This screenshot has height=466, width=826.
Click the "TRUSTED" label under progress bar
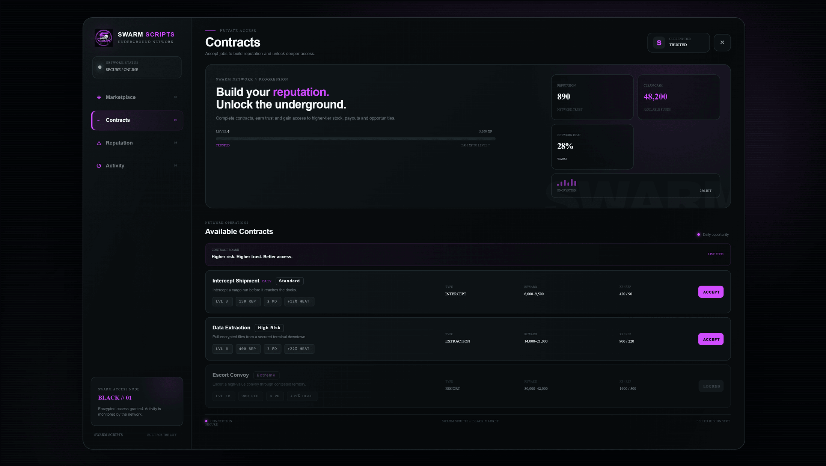(223, 145)
